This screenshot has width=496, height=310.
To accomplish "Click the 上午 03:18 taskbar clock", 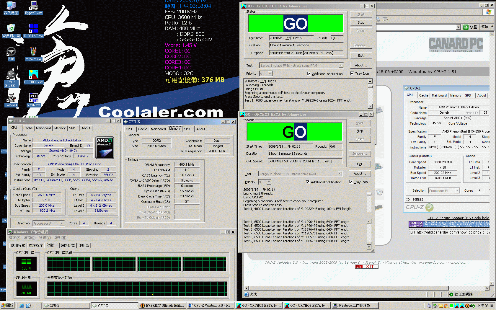I will pyautogui.click(x=485, y=306).
